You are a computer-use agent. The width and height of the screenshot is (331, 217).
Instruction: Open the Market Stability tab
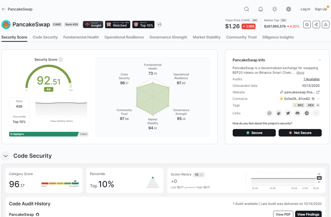[x=207, y=37]
